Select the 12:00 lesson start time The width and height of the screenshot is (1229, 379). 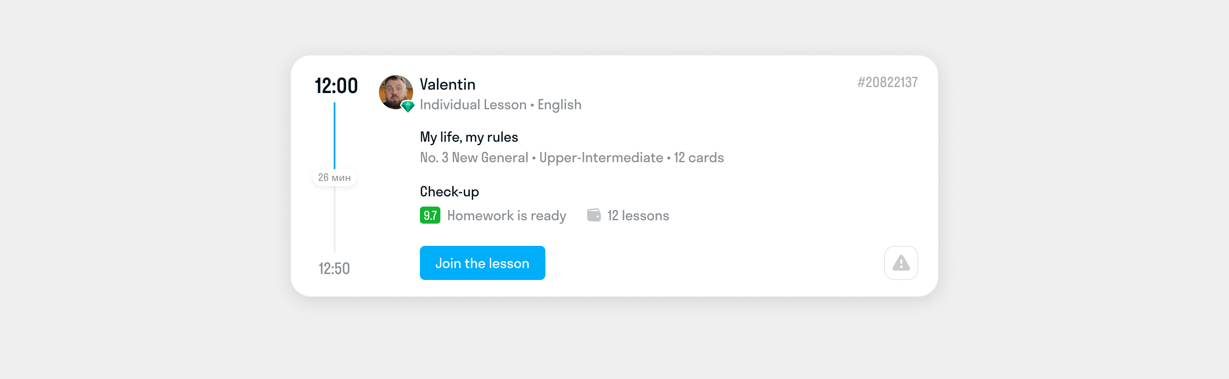336,85
